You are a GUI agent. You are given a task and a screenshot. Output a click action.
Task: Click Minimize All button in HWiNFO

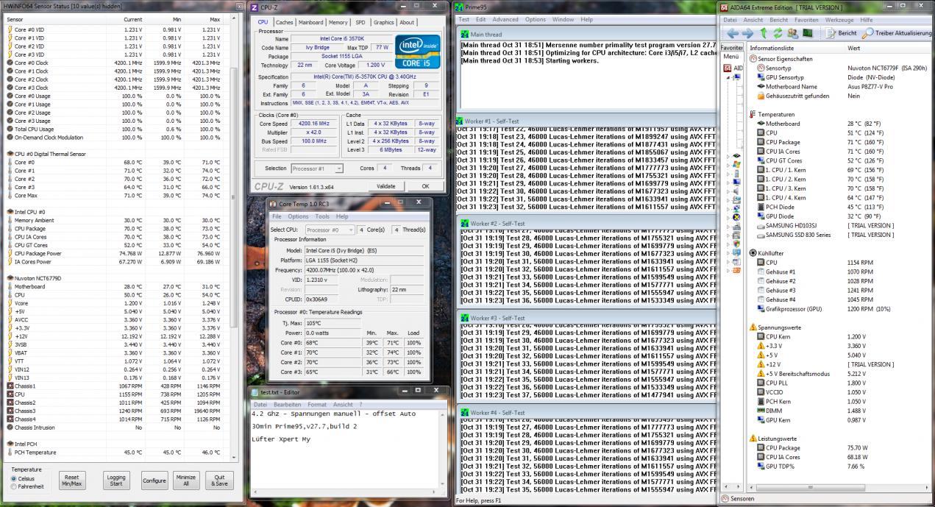tap(186, 481)
